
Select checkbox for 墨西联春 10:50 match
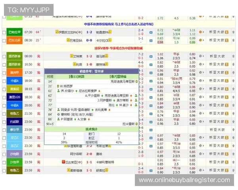coord(4,65)
